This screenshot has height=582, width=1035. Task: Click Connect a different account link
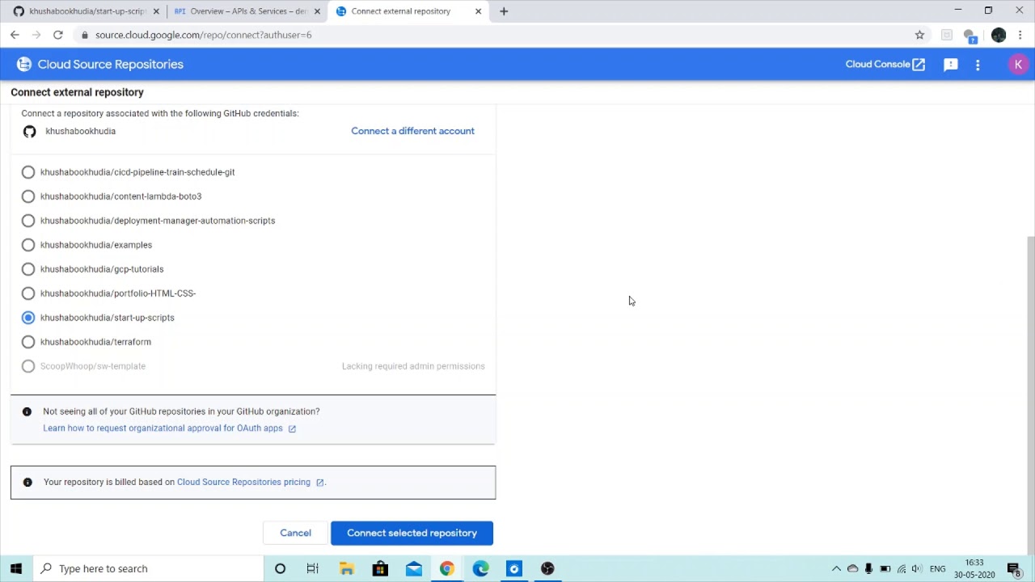412,131
